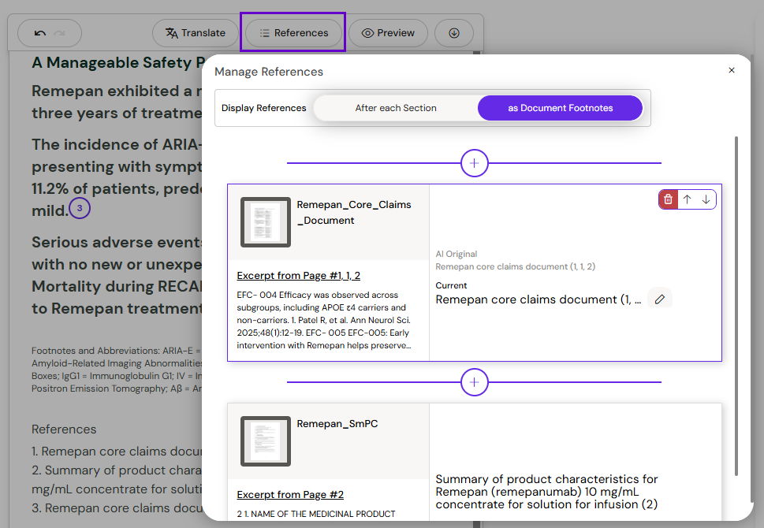Add reference between the two reference cards
The height and width of the screenshot is (528, 764).
(x=474, y=382)
